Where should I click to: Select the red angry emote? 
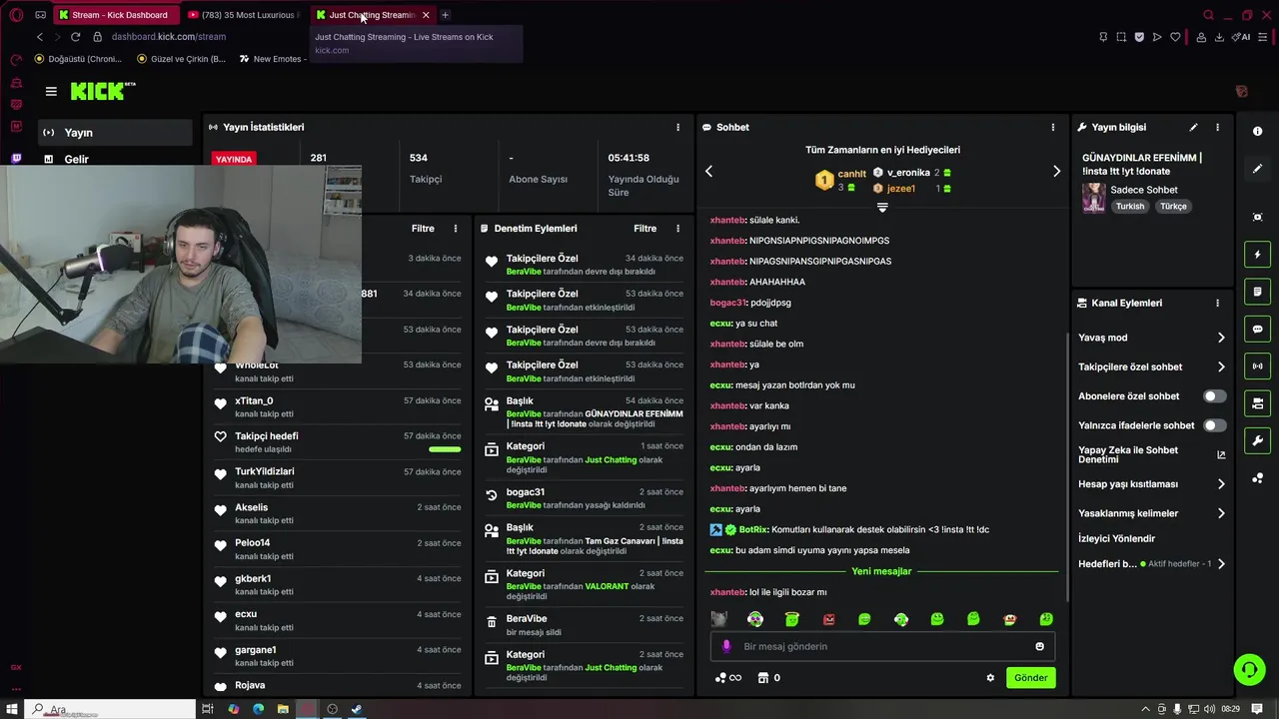828,619
